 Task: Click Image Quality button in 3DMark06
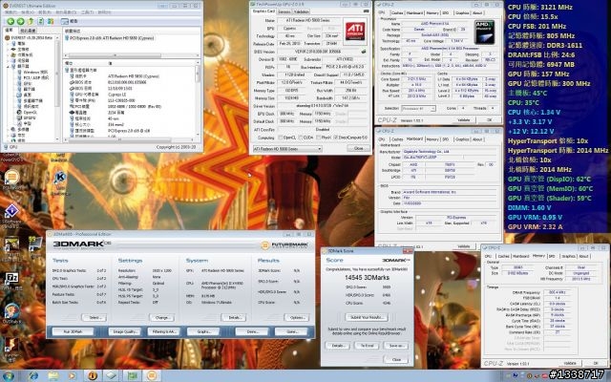pos(125,331)
